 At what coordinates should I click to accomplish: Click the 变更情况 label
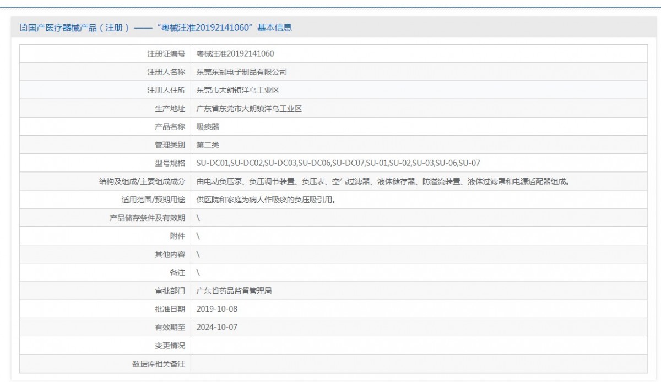170,345
